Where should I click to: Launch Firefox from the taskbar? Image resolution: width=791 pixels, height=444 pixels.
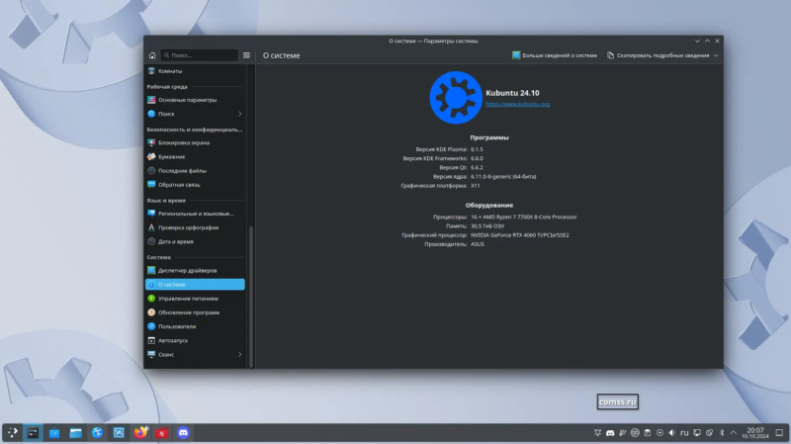[x=140, y=432]
